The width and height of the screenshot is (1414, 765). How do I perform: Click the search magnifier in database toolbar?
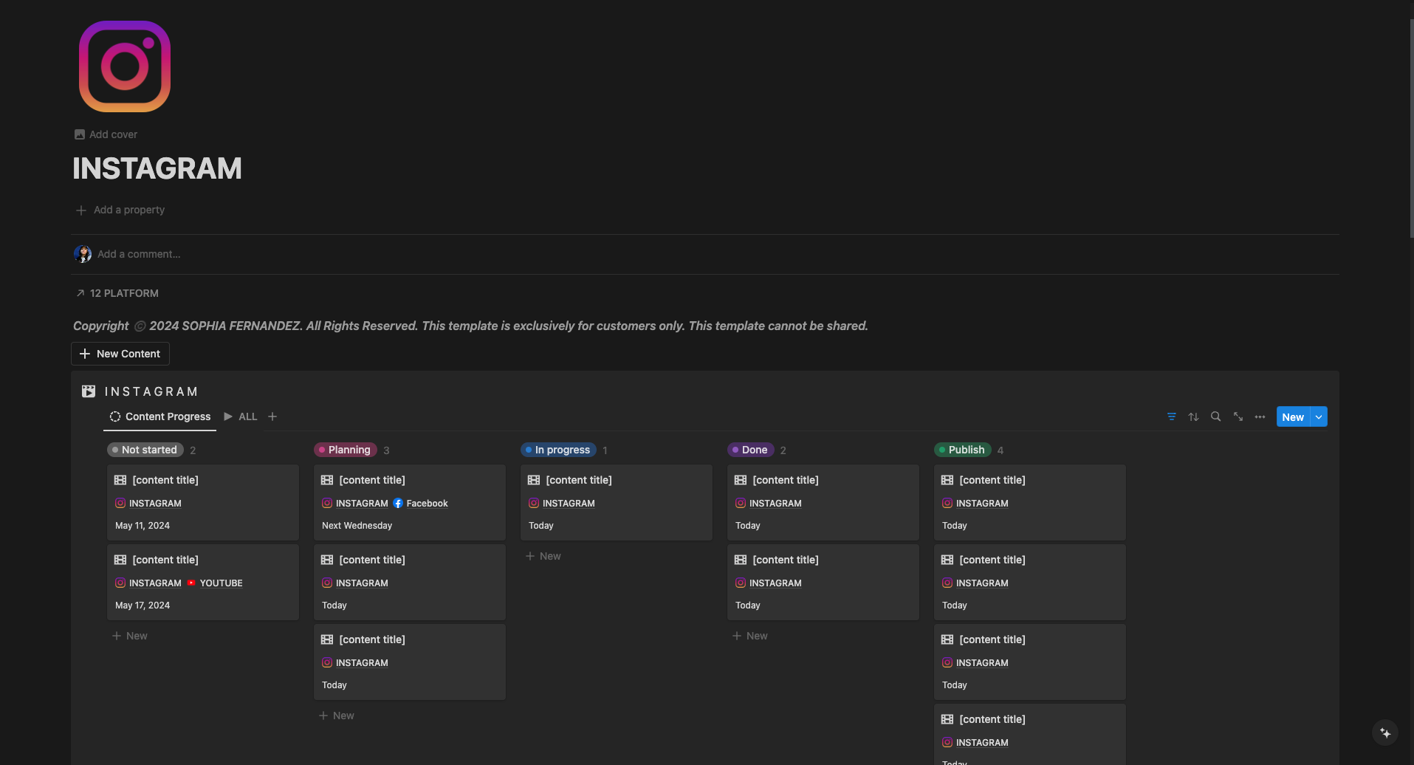click(x=1216, y=417)
